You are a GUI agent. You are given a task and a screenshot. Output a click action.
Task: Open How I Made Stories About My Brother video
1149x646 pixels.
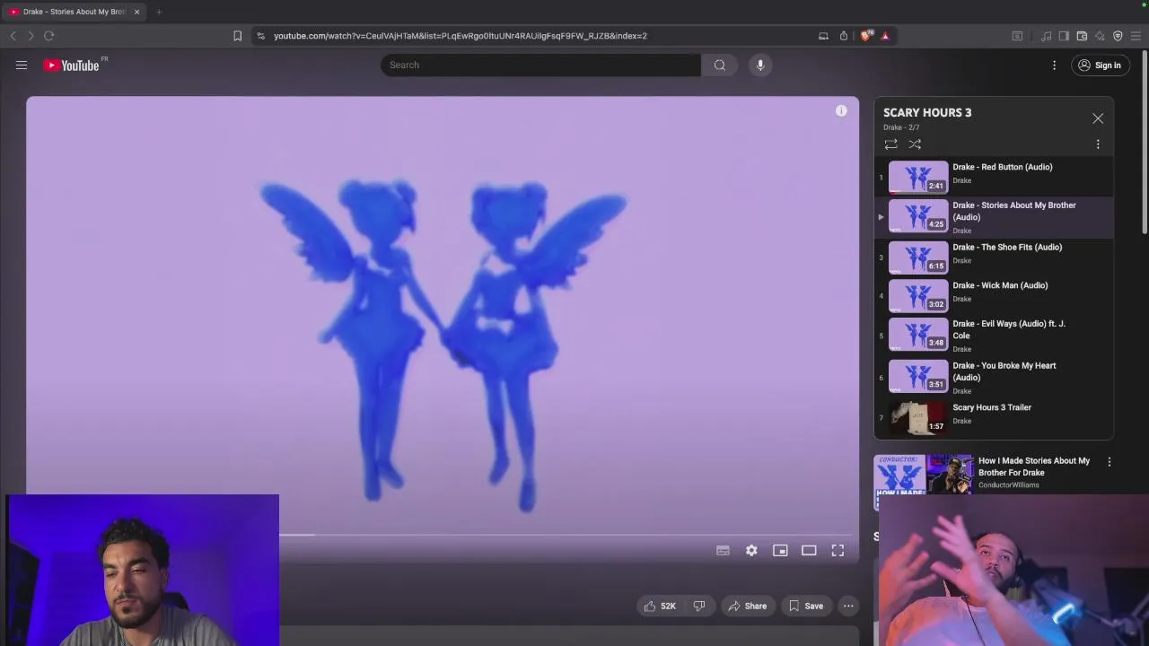1034,467
